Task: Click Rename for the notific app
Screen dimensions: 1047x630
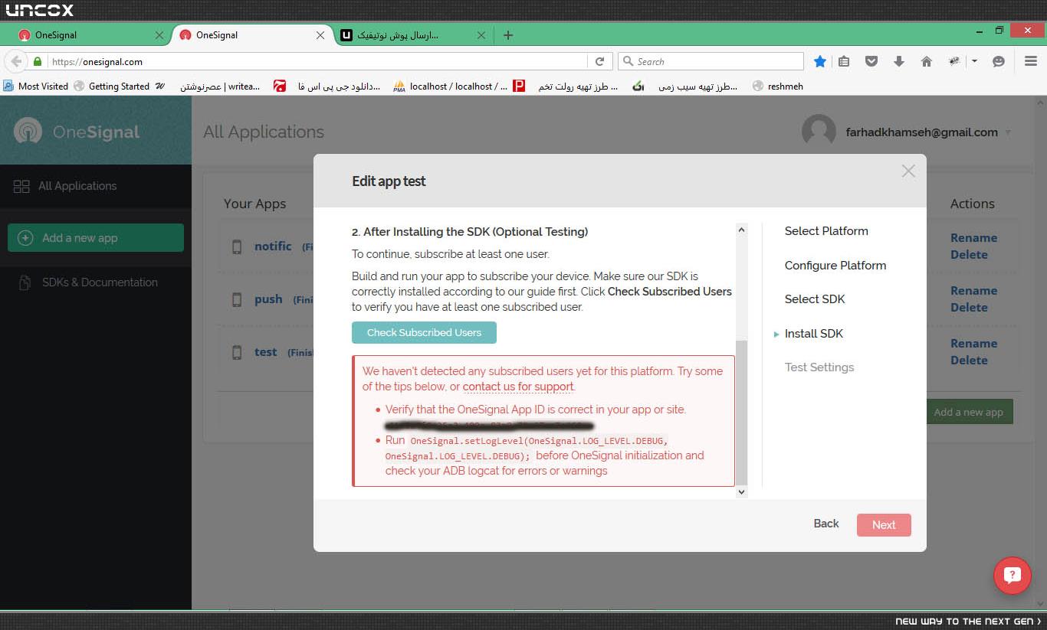Action: 973,238
